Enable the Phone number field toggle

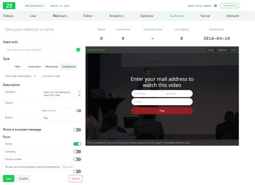(77, 159)
